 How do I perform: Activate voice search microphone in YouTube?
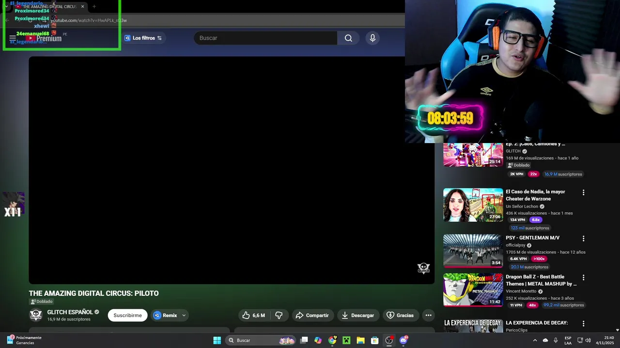(372, 38)
